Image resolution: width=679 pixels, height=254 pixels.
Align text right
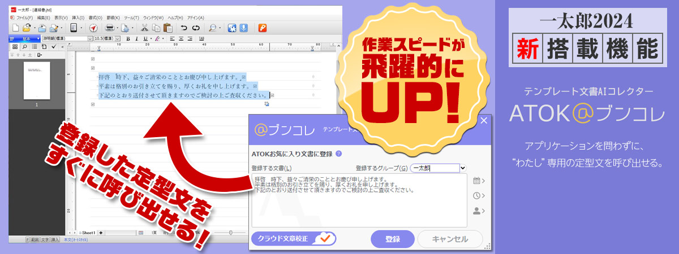click(190, 39)
